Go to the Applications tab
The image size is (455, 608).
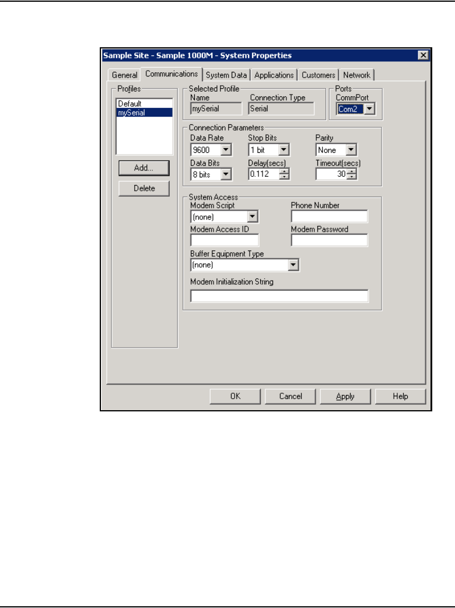pyautogui.click(x=274, y=75)
